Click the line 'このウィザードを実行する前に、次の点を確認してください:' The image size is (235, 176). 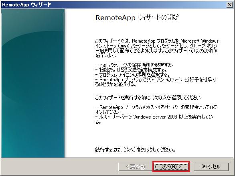tap(148, 98)
